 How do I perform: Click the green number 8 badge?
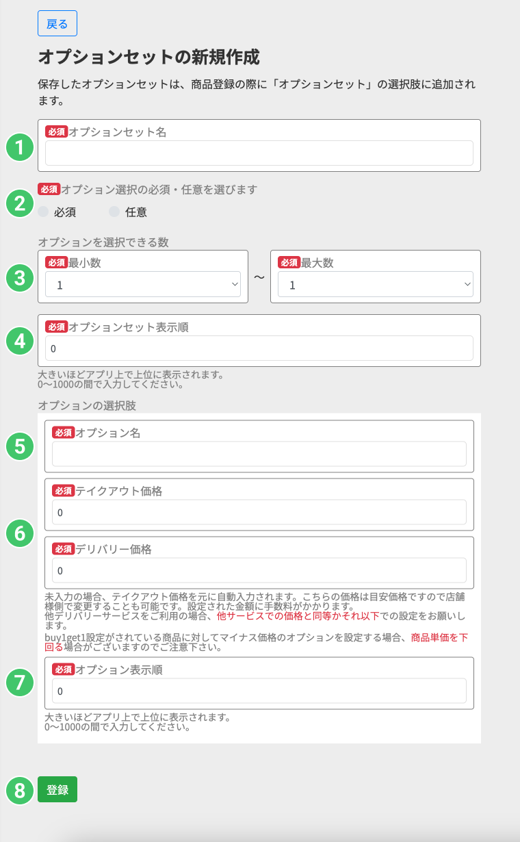(x=20, y=790)
